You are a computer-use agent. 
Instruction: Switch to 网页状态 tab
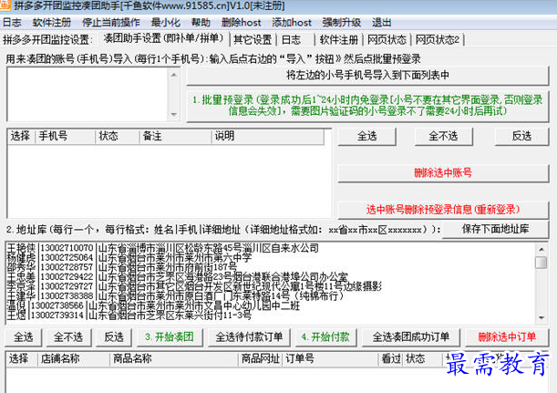(x=387, y=39)
